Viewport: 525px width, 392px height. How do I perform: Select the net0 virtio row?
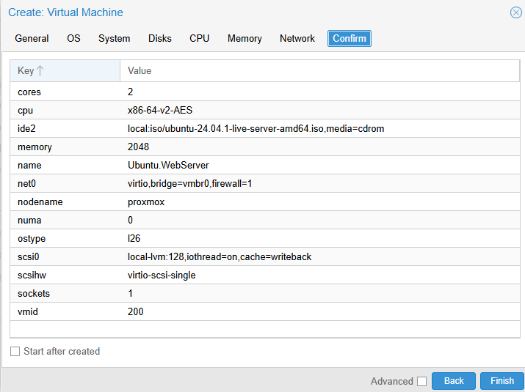point(265,183)
